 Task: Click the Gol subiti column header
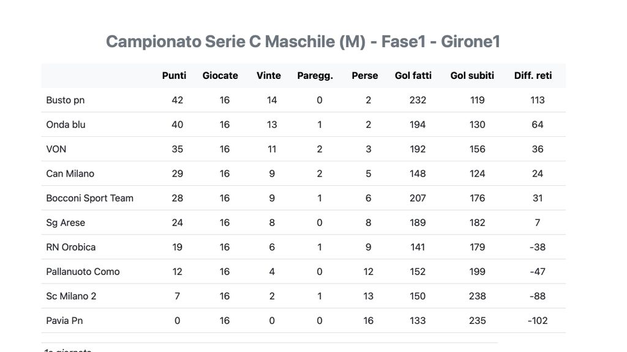click(x=472, y=76)
